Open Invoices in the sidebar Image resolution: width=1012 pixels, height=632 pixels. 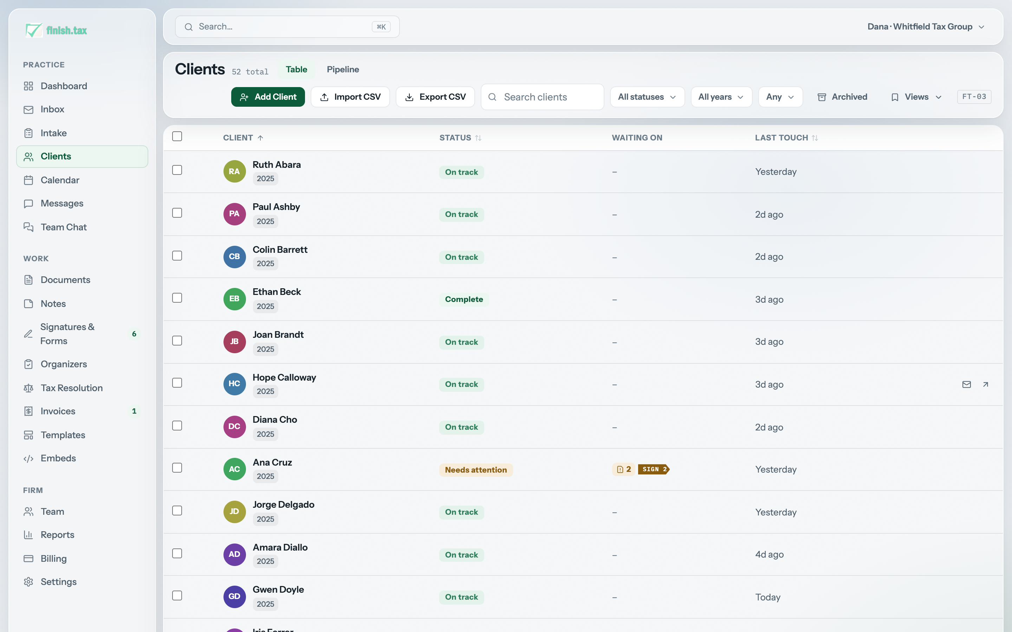pyautogui.click(x=82, y=411)
